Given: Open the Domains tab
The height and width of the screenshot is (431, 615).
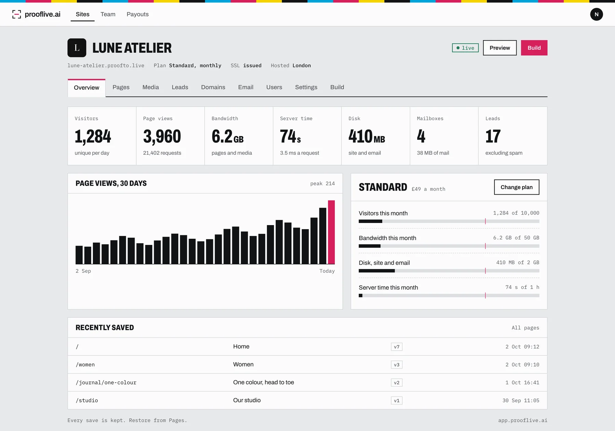Looking at the screenshot, I should [213, 87].
